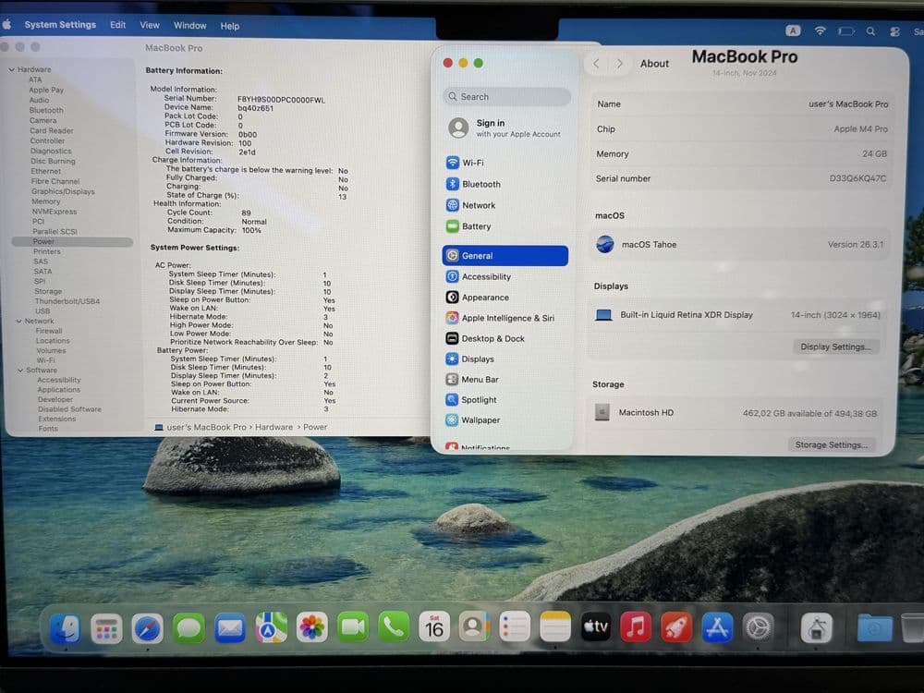Viewport: 924px width, 693px height.
Task: Open Mail from the Dock
Action: pyautogui.click(x=230, y=628)
